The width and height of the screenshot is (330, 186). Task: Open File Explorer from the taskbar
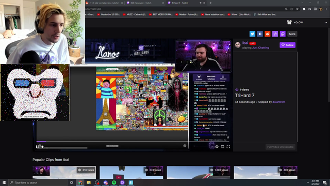point(89,182)
